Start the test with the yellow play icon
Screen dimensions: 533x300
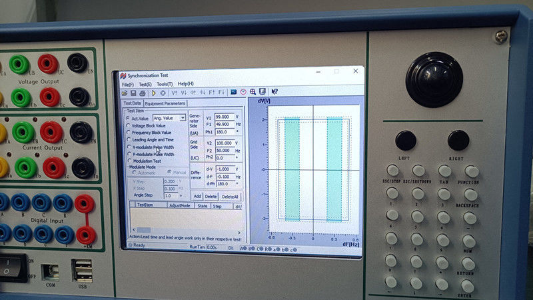[154, 93]
